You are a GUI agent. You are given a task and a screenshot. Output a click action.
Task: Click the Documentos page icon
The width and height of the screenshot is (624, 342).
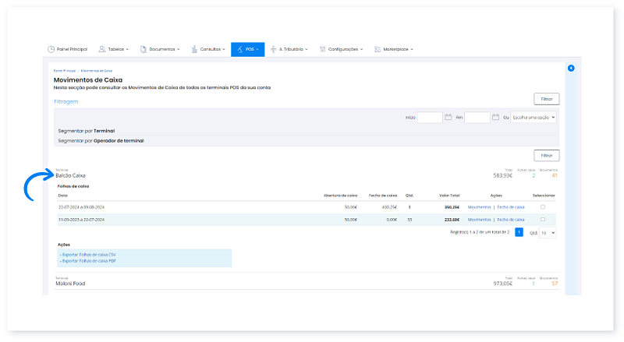click(x=144, y=49)
